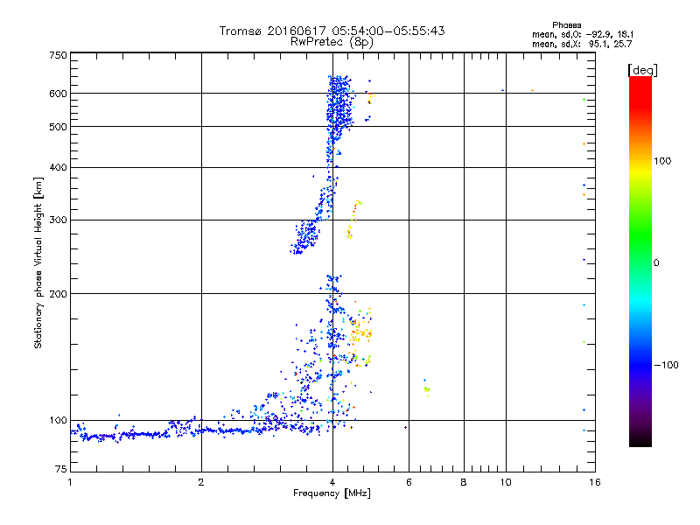This screenshot has width=700, height=525.
Task: Click the x-axis tick label '4'
Action: [332, 482]
